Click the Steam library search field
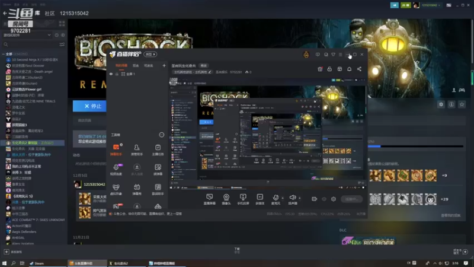Image resolution: width=474 pixels, height=267 pixels. coord(30,44)
